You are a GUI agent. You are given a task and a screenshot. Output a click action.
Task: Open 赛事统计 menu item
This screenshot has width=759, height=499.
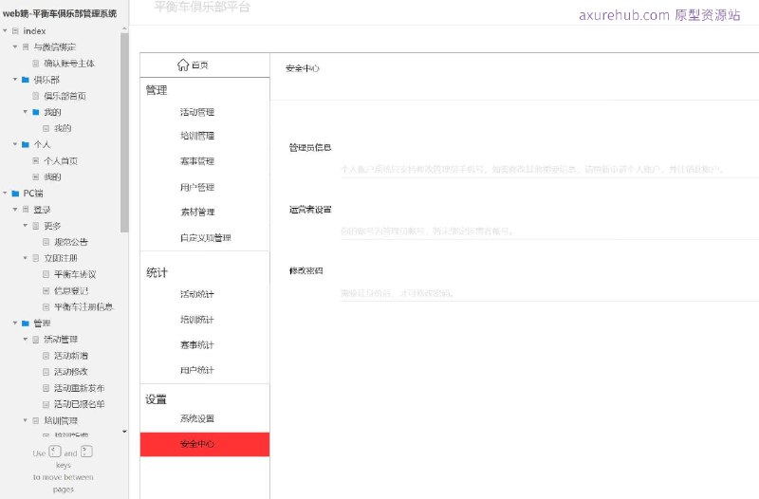pos(197,344)
